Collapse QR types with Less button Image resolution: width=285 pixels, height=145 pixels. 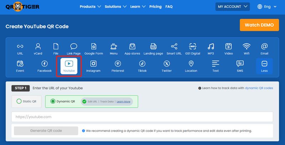point(264,66)
